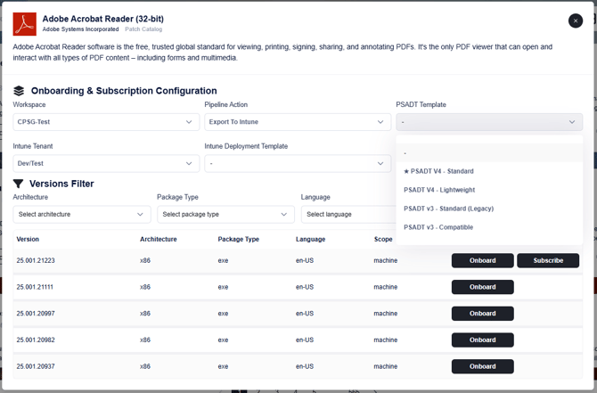The width and height of the screenshot is (597, 393).
Task: Click en-US in the 25.001.20982 row
Action: (305, 340)
